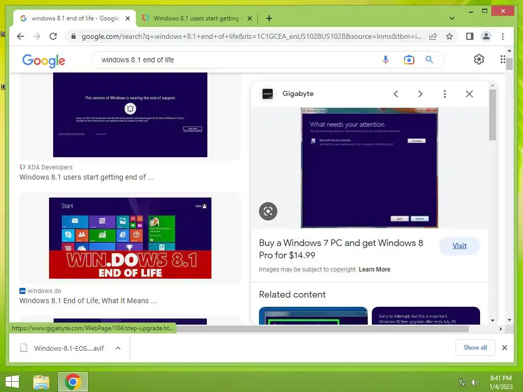Click the Gigabyte site favicon

268,94
